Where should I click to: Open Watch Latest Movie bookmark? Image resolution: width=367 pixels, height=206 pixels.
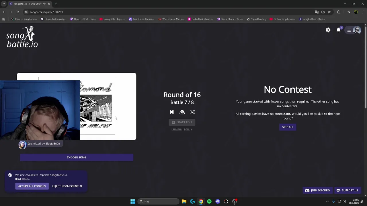[171, 19]
